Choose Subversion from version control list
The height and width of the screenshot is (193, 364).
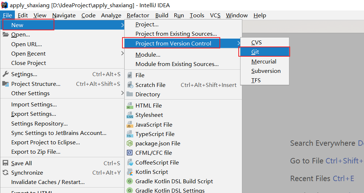pyautogui.click(x=265, y=71)
